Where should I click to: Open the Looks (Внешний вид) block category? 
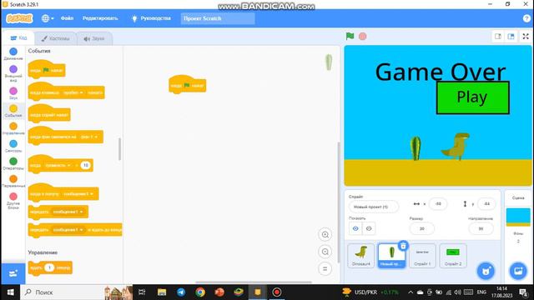point(13,73)
